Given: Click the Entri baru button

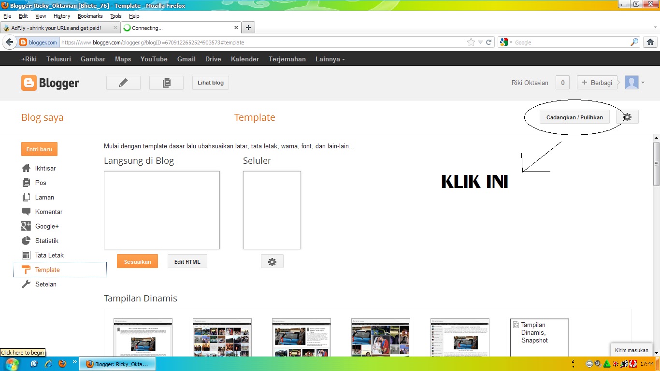Looking at the screenshot, I should click(39, 149).
